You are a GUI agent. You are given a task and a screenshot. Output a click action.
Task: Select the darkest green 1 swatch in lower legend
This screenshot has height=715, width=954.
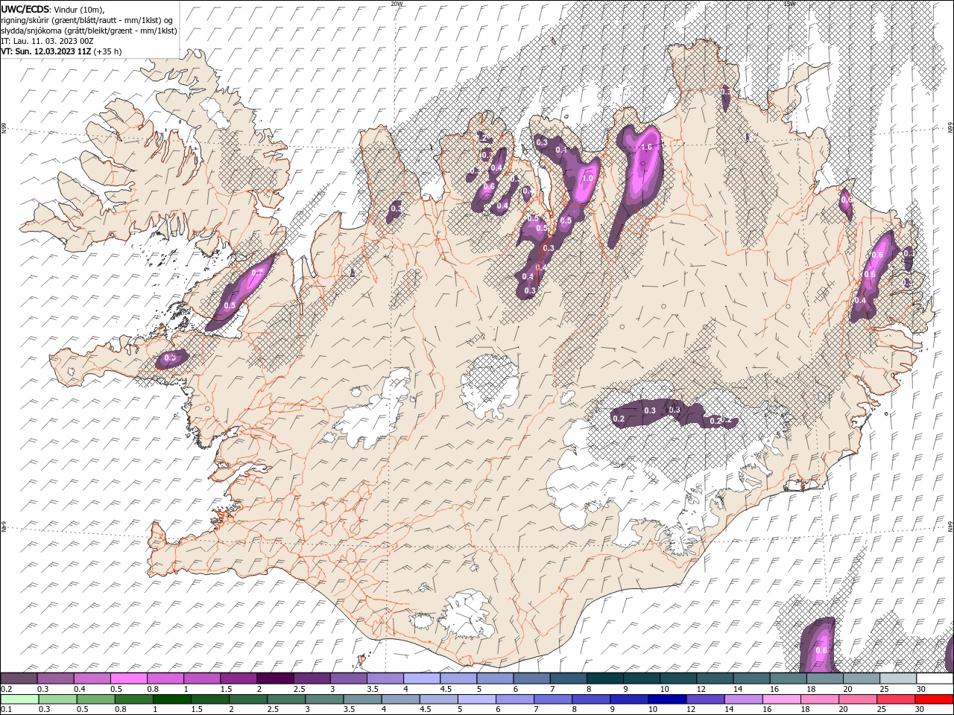click(171, 699)
